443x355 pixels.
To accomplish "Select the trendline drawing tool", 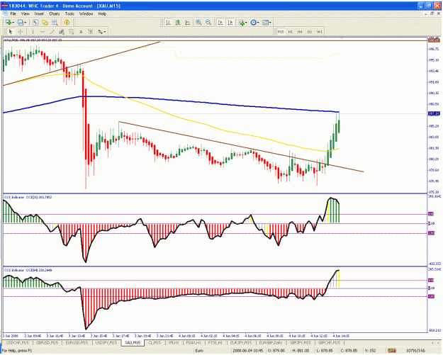I will pos(52,32).
